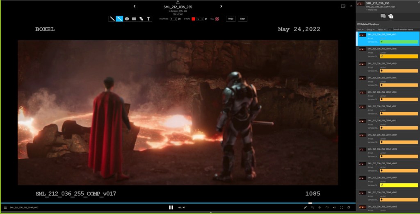Toggle loop playback icon
The height and width of the screenshot is (214, 420).
coord(327,207)
